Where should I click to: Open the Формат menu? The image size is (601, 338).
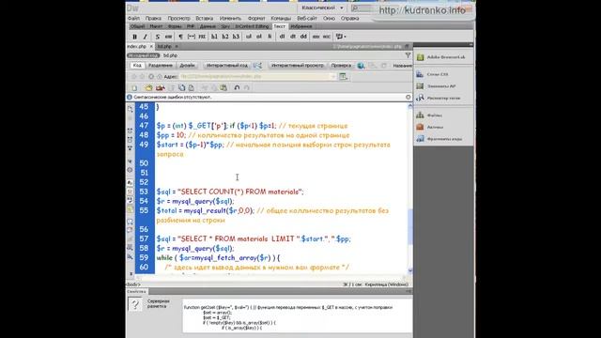click(256, 18)
